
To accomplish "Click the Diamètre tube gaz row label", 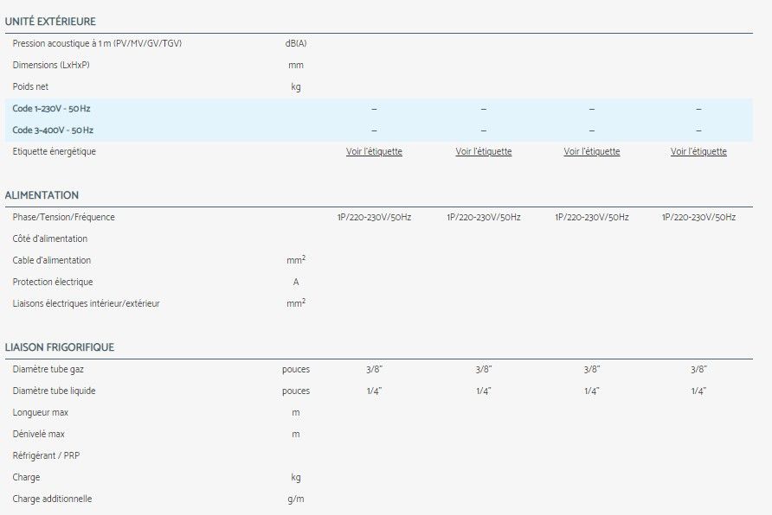I will click(48, 369).
